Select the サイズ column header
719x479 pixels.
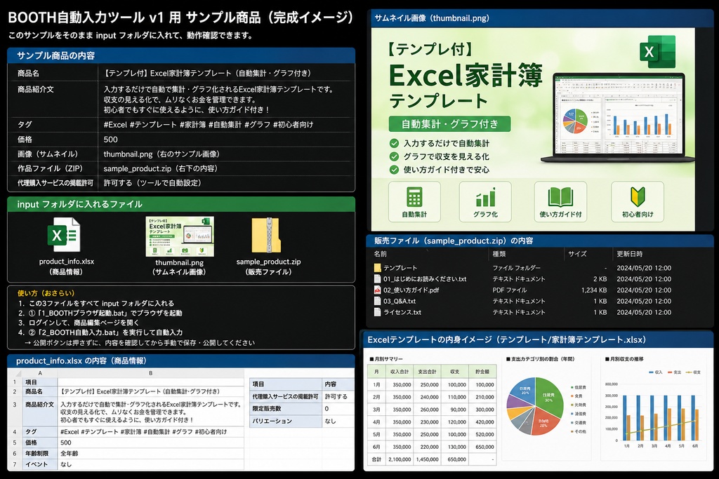click(577, 254)
